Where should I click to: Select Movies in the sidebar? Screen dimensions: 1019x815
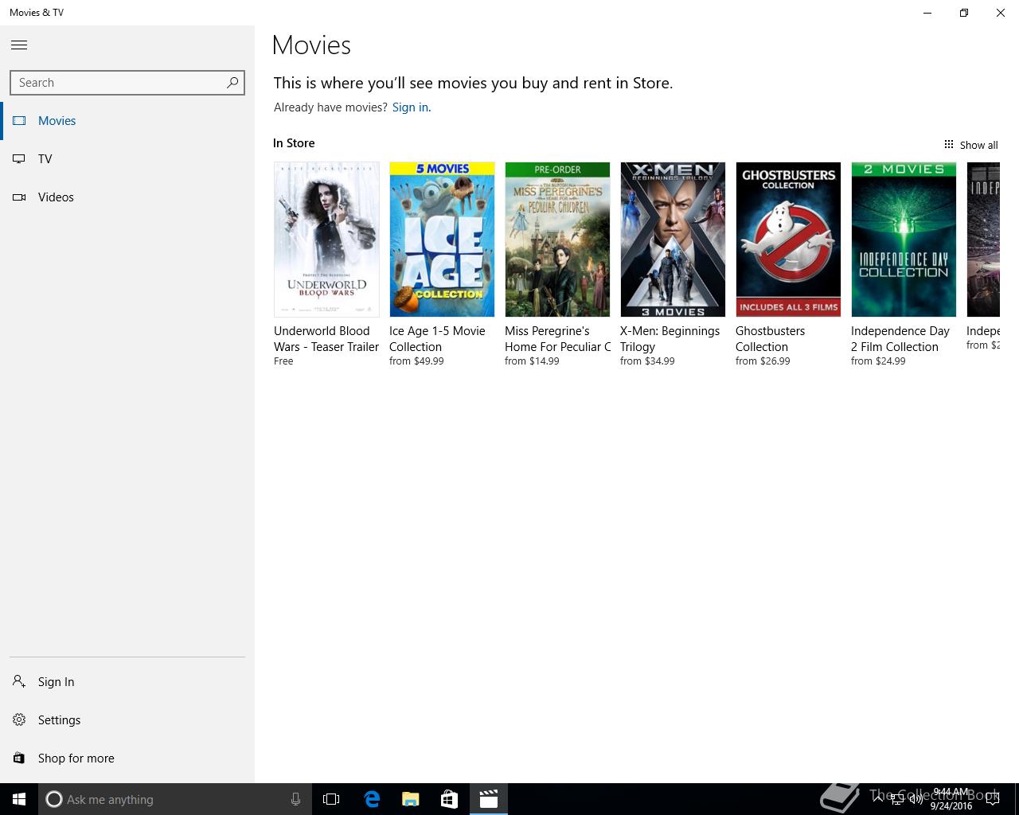click(x=127, y=121)
